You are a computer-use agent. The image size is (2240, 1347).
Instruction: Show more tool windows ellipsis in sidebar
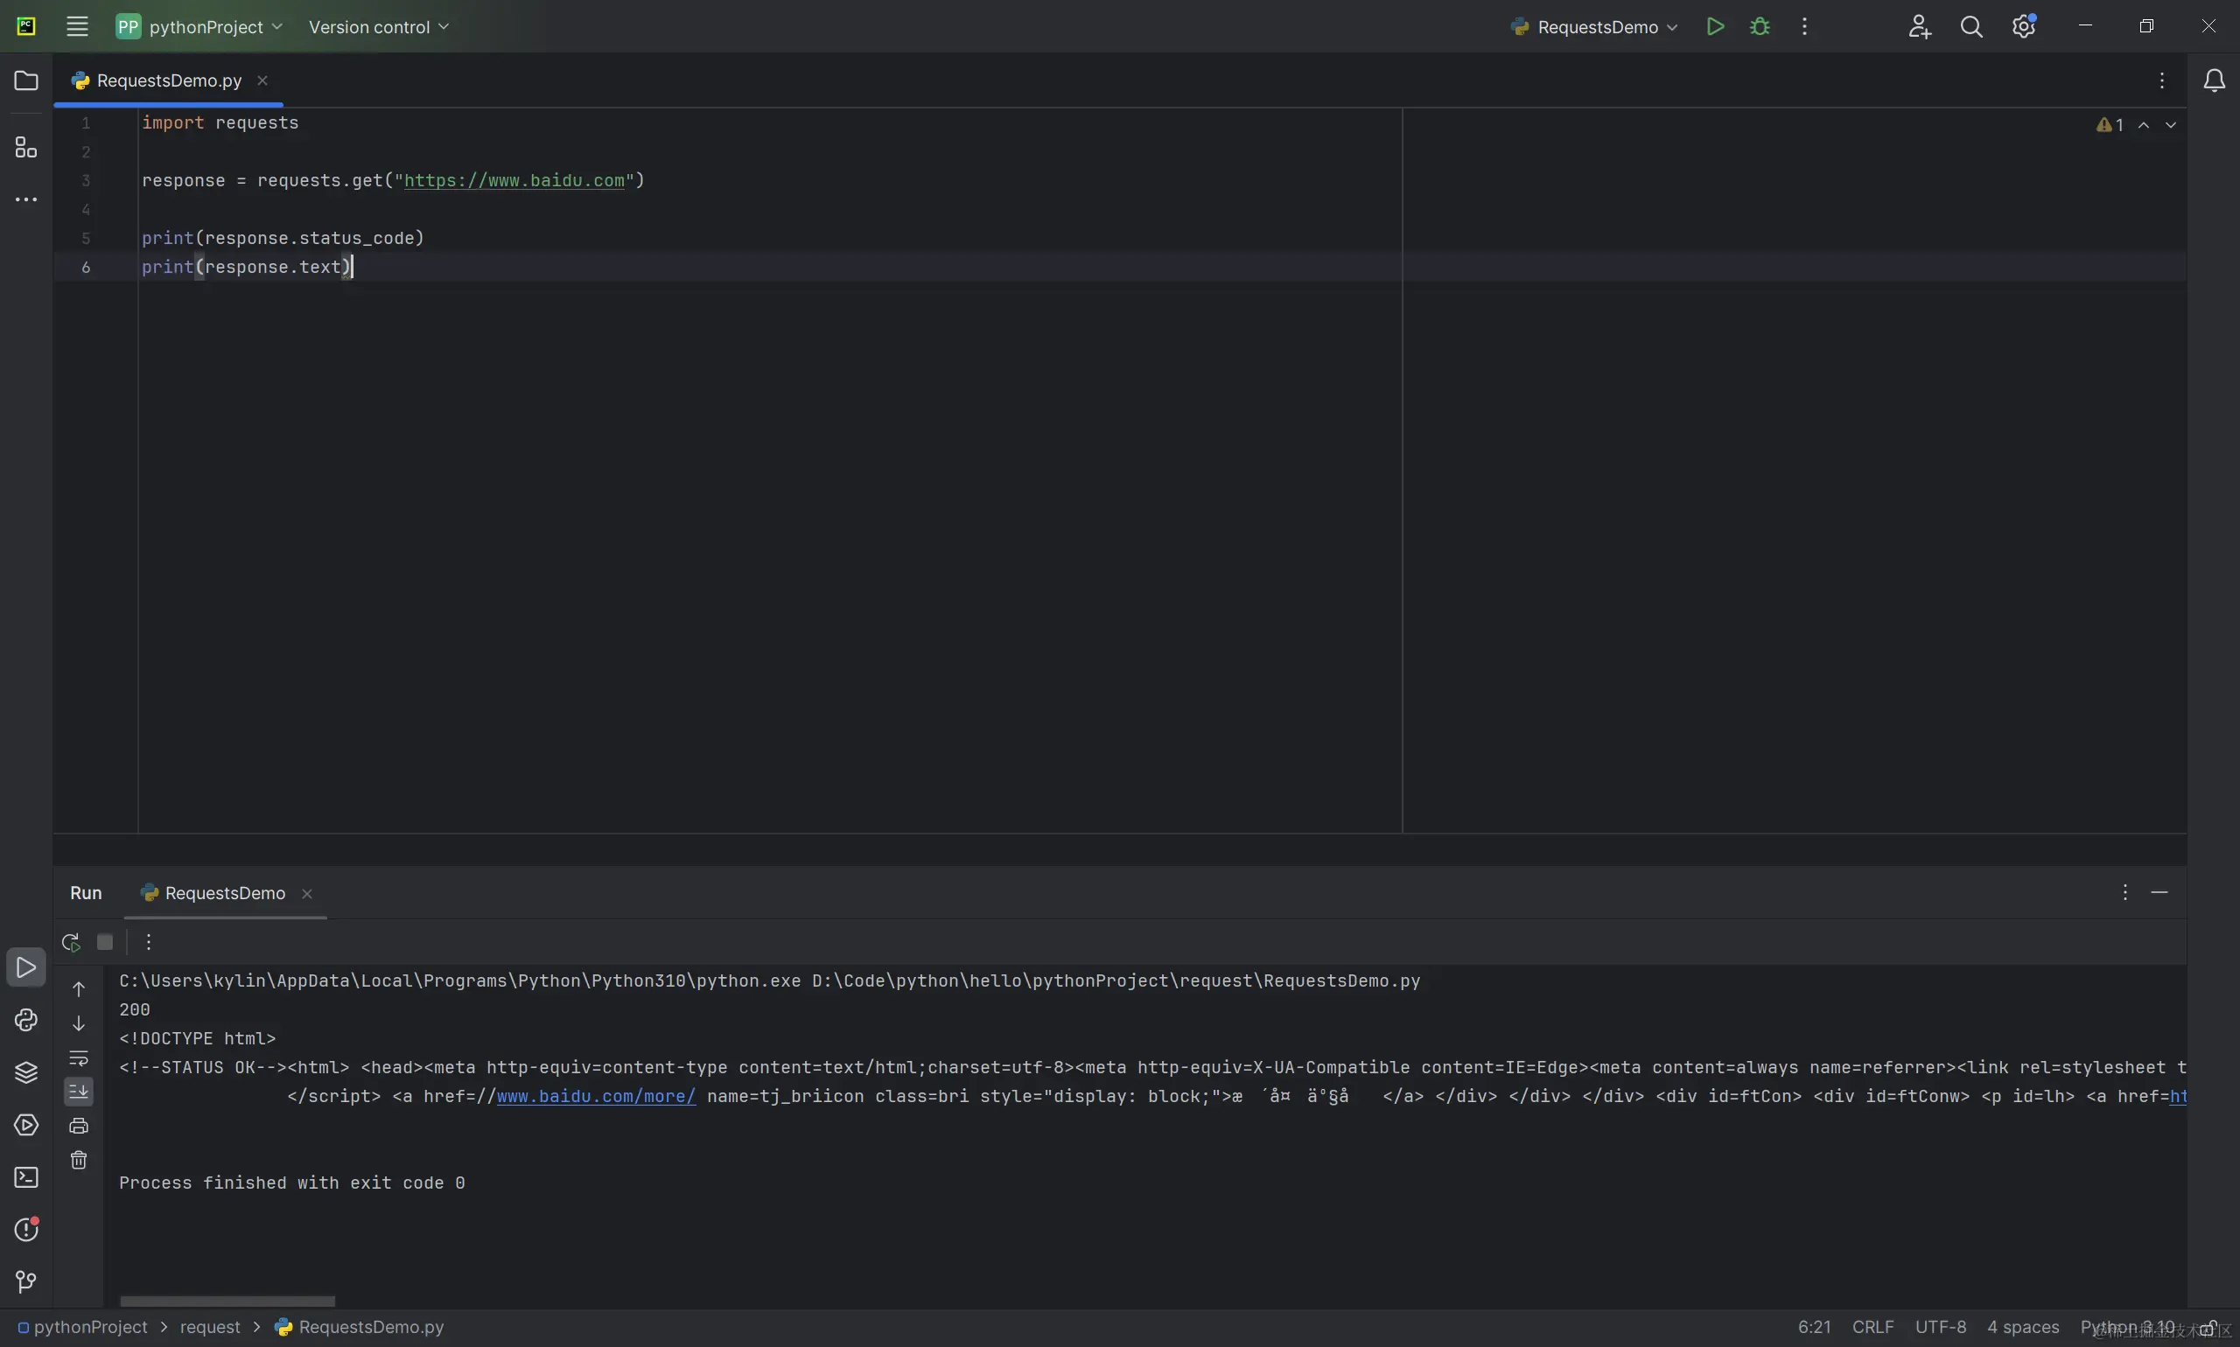(26, 199)
